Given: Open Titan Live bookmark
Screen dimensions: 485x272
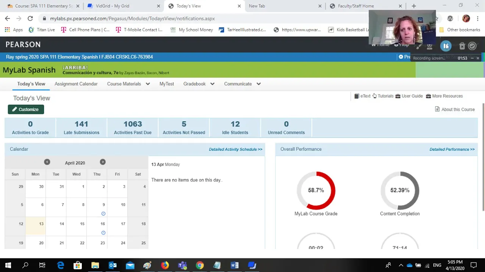Looking at the screenshot, I should pos(42,30).
